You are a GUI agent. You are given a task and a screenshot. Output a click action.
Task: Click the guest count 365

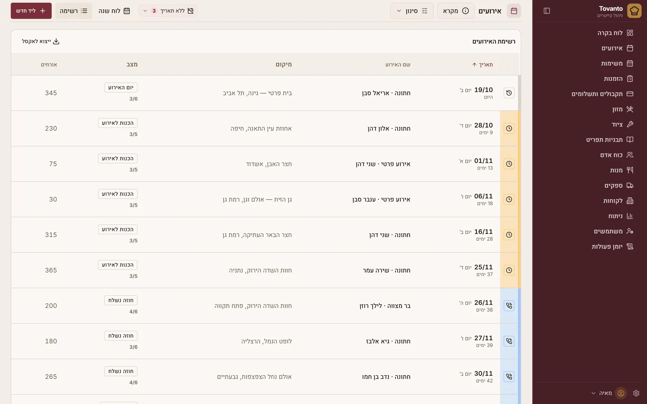[51, 270]
